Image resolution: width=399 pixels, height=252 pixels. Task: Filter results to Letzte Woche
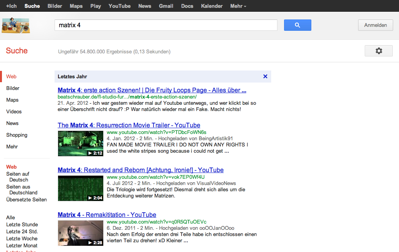pos(22,238)
